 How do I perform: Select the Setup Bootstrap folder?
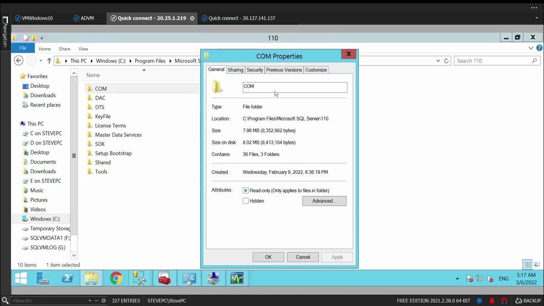point(113,153)
